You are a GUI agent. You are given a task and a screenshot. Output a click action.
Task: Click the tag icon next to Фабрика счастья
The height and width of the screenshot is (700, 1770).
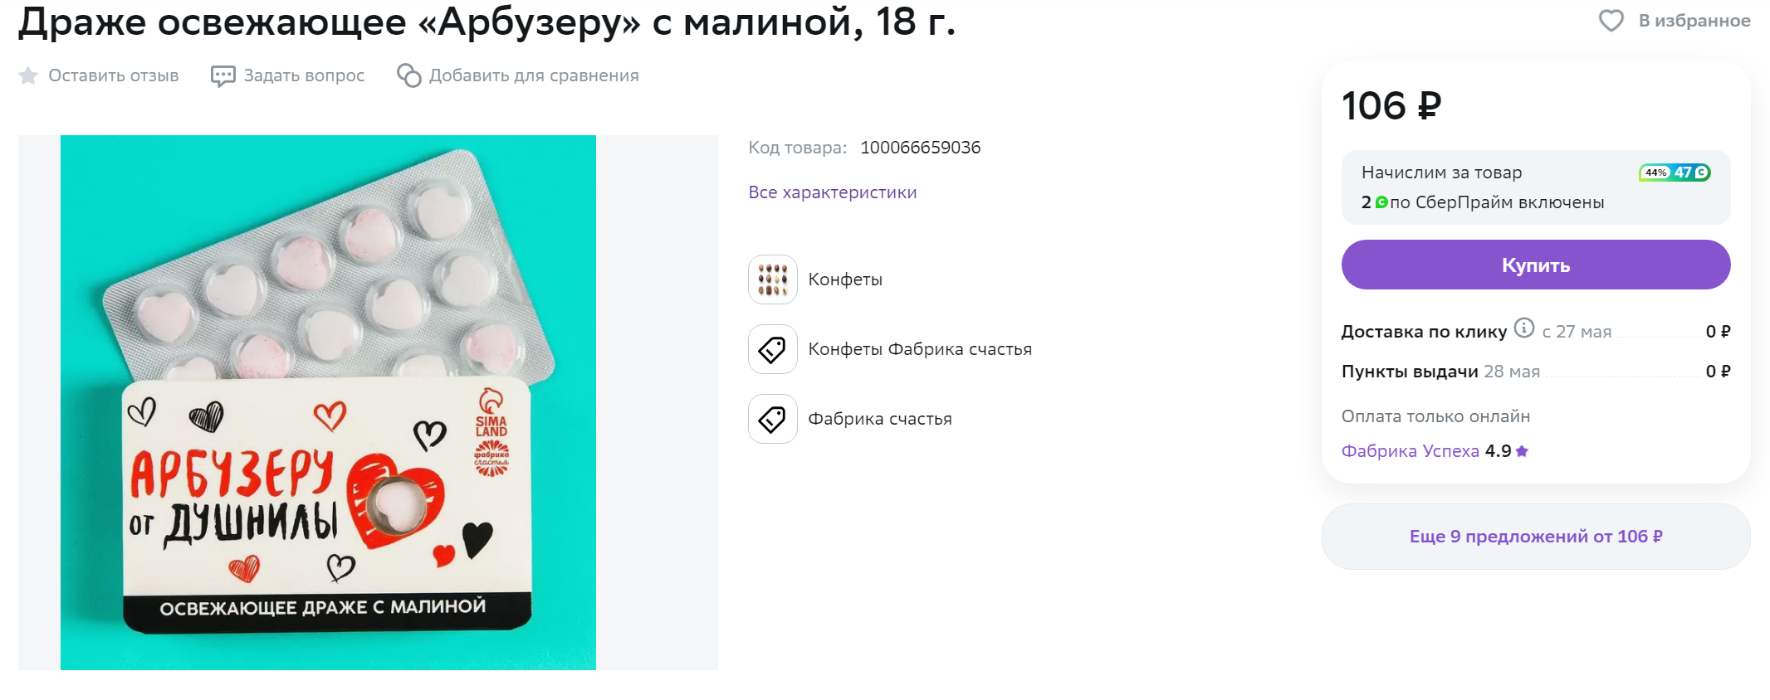(772, 419)
